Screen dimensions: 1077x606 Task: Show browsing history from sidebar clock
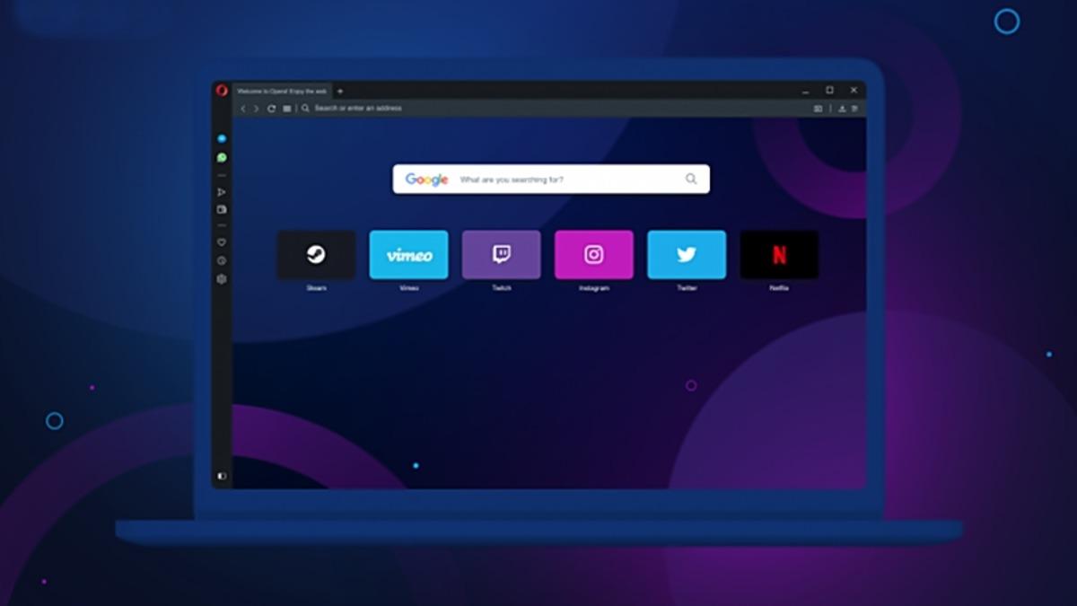222,260
